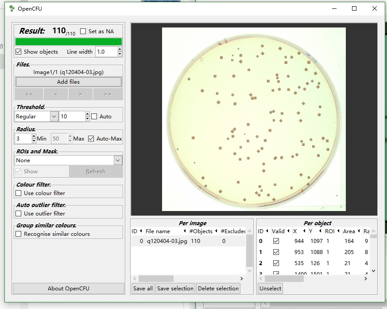Increase the Threshold value using up arrow
This screenshot has width=387, height=309.
(87, 114)
